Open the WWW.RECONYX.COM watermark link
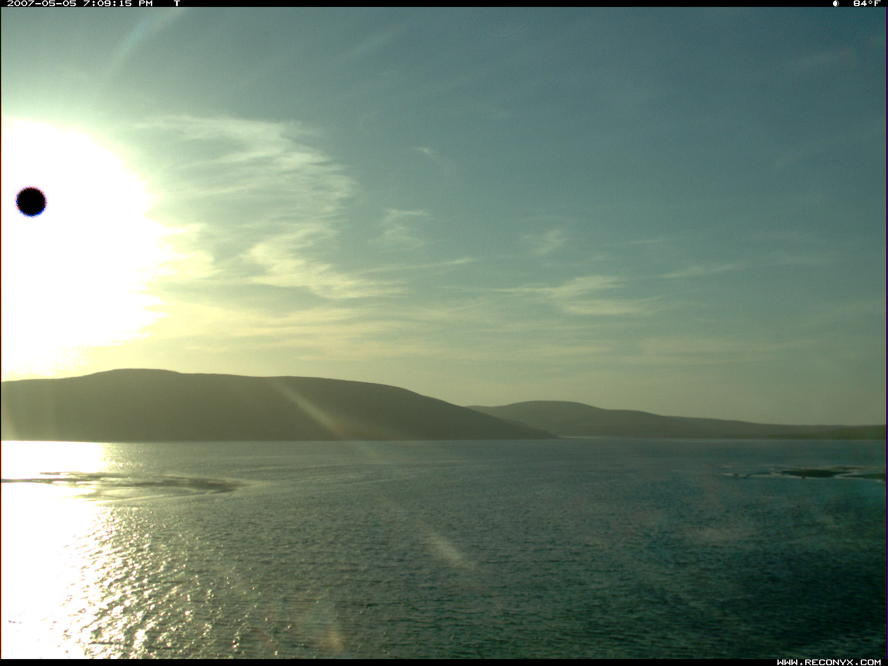 tap(829, 662)
